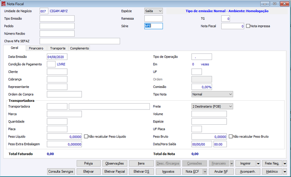291x177 pixels.
Task: Focus the Peso Líquido field
Action: (x=64, y=137)
